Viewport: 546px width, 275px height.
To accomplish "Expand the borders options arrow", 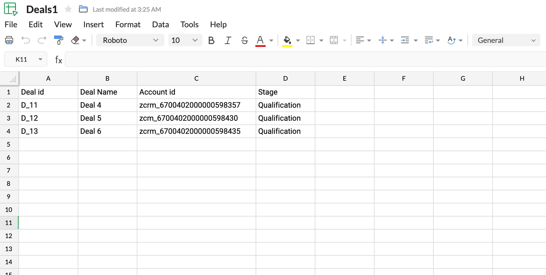I will pyautogui.click(x=321, y=41).
